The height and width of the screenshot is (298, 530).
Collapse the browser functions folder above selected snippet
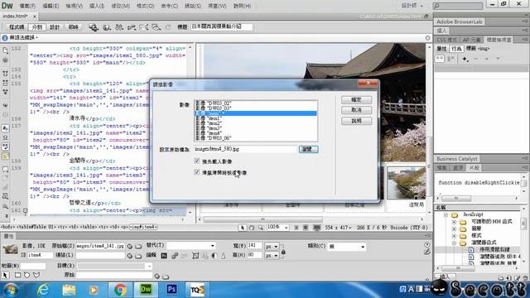point(454,243)
